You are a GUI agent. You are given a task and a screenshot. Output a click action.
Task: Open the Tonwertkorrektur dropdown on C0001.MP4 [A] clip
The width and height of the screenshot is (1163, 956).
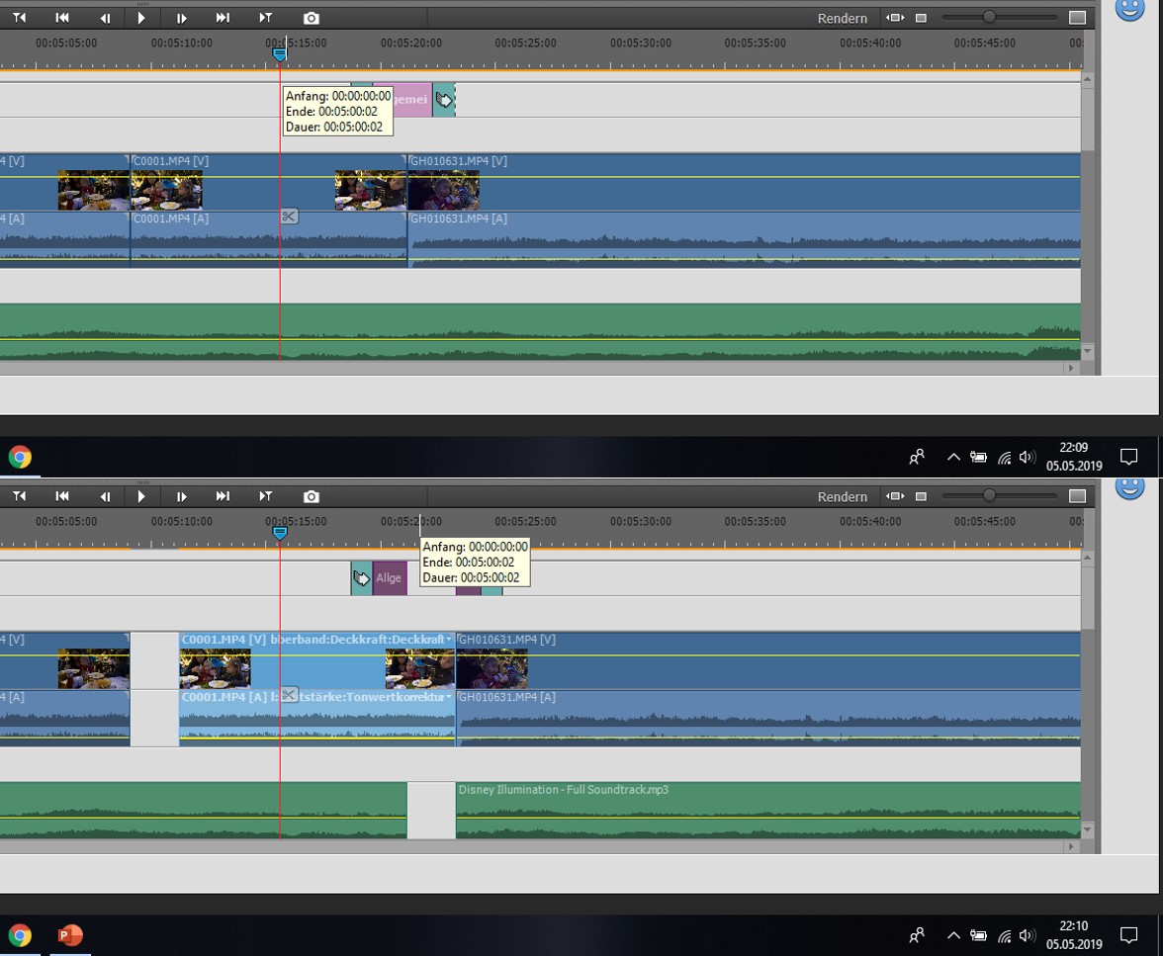pyautogui.click(x=449, y=696)
